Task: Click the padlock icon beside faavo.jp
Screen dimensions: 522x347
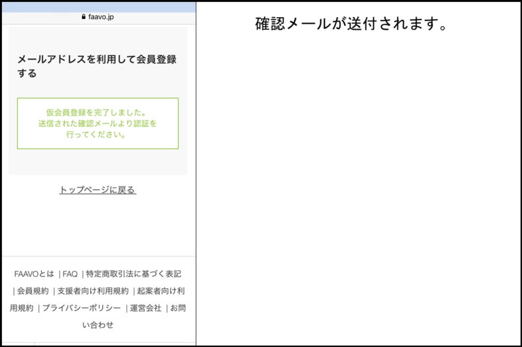Action: (x=83, y=17)
